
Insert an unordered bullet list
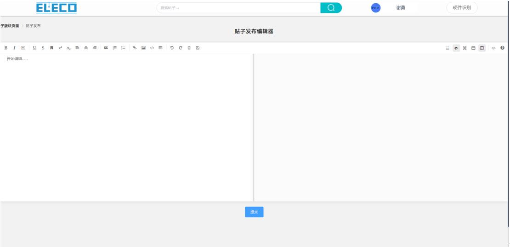[123, 48]
